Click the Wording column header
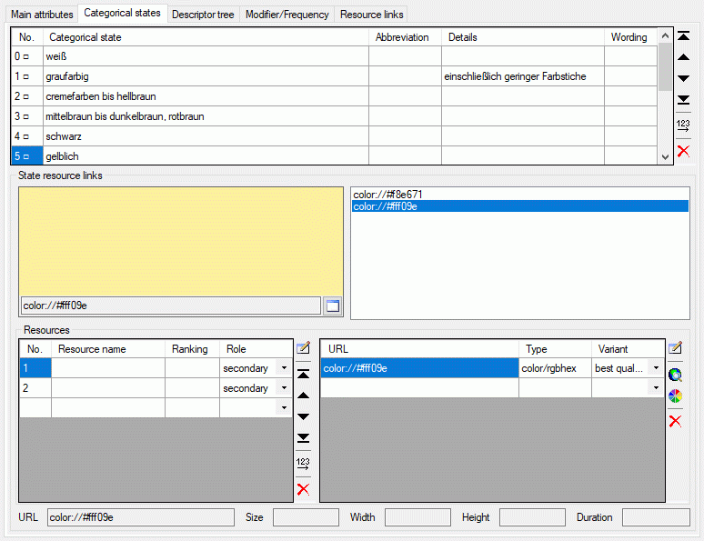Viewport: 704px width, 541px height. coord(630,37)
